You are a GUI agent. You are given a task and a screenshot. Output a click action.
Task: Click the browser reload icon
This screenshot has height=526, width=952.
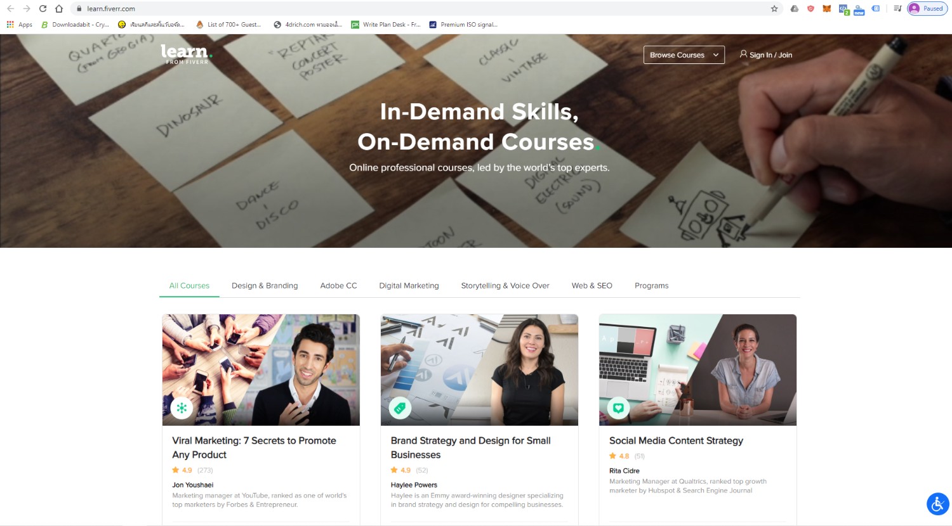point(43,9)
